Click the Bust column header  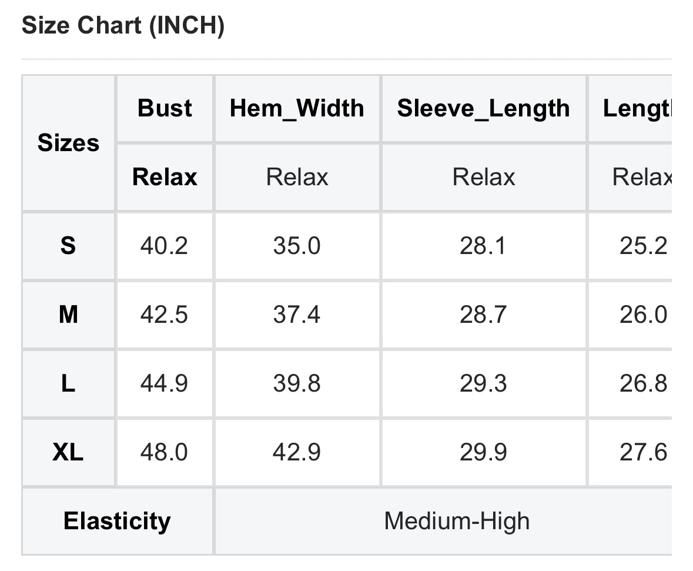165,108
